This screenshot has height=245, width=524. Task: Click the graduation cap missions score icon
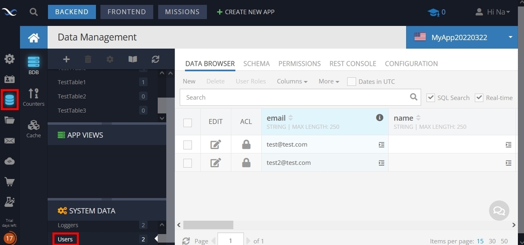[433, 12]
